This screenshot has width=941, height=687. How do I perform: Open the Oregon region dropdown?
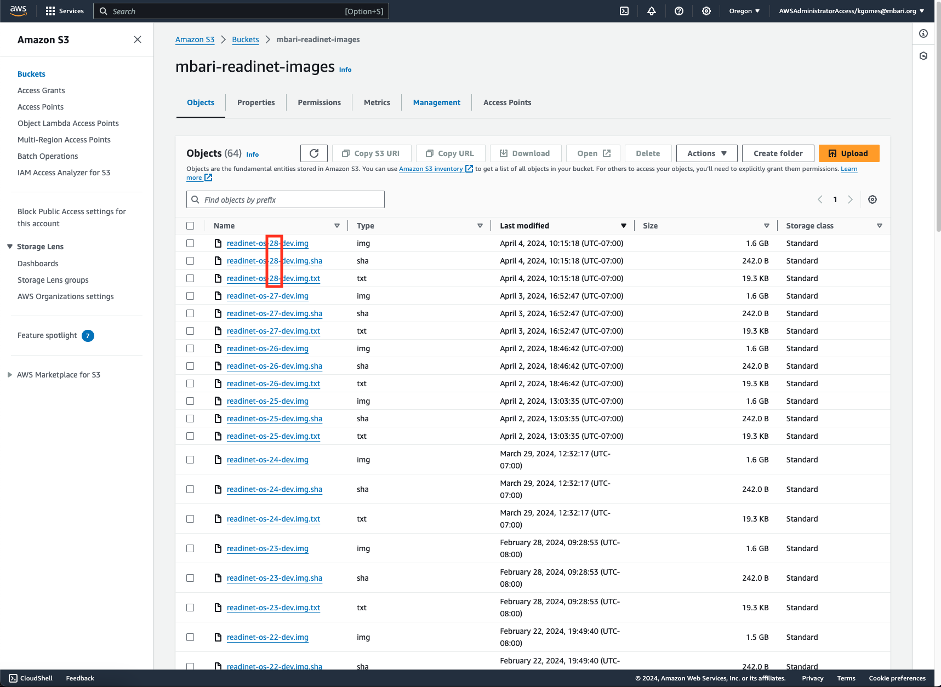click(744, 11)
